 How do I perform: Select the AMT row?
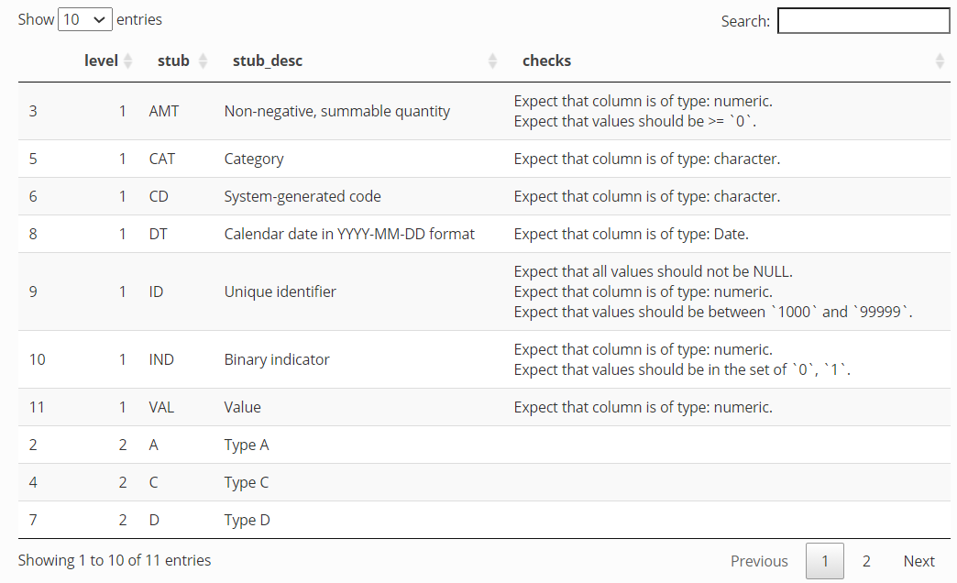[484, 111]
